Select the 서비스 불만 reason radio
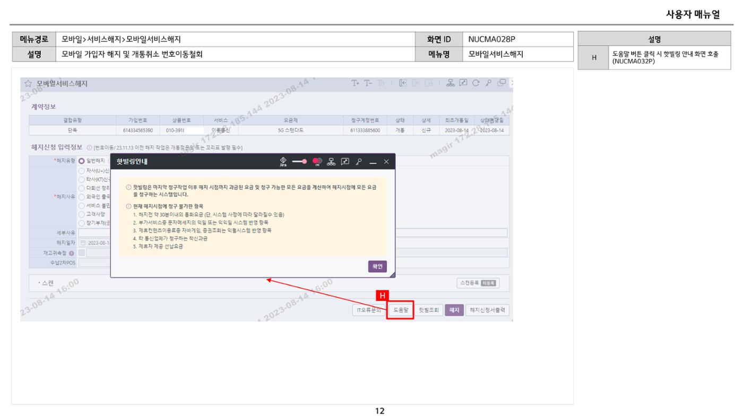The height and width of the screenshot is (418, 743). (x=81, y=205)
